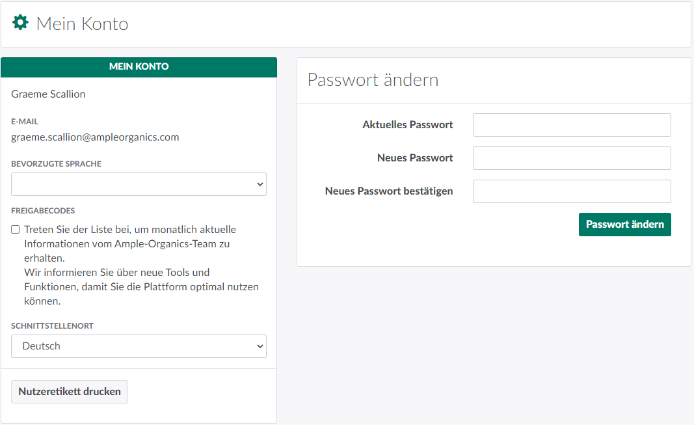Click the graeme.scallion@ampleorganics.com email address

coord(95,137)
